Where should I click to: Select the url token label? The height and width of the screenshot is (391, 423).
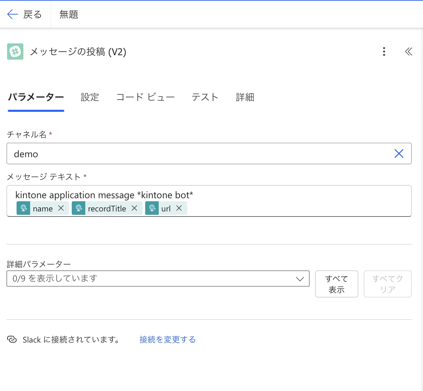point(166,209)
